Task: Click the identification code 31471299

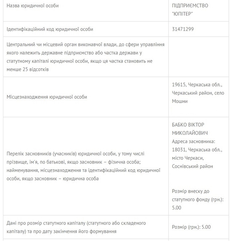Action: coord(183,29)
